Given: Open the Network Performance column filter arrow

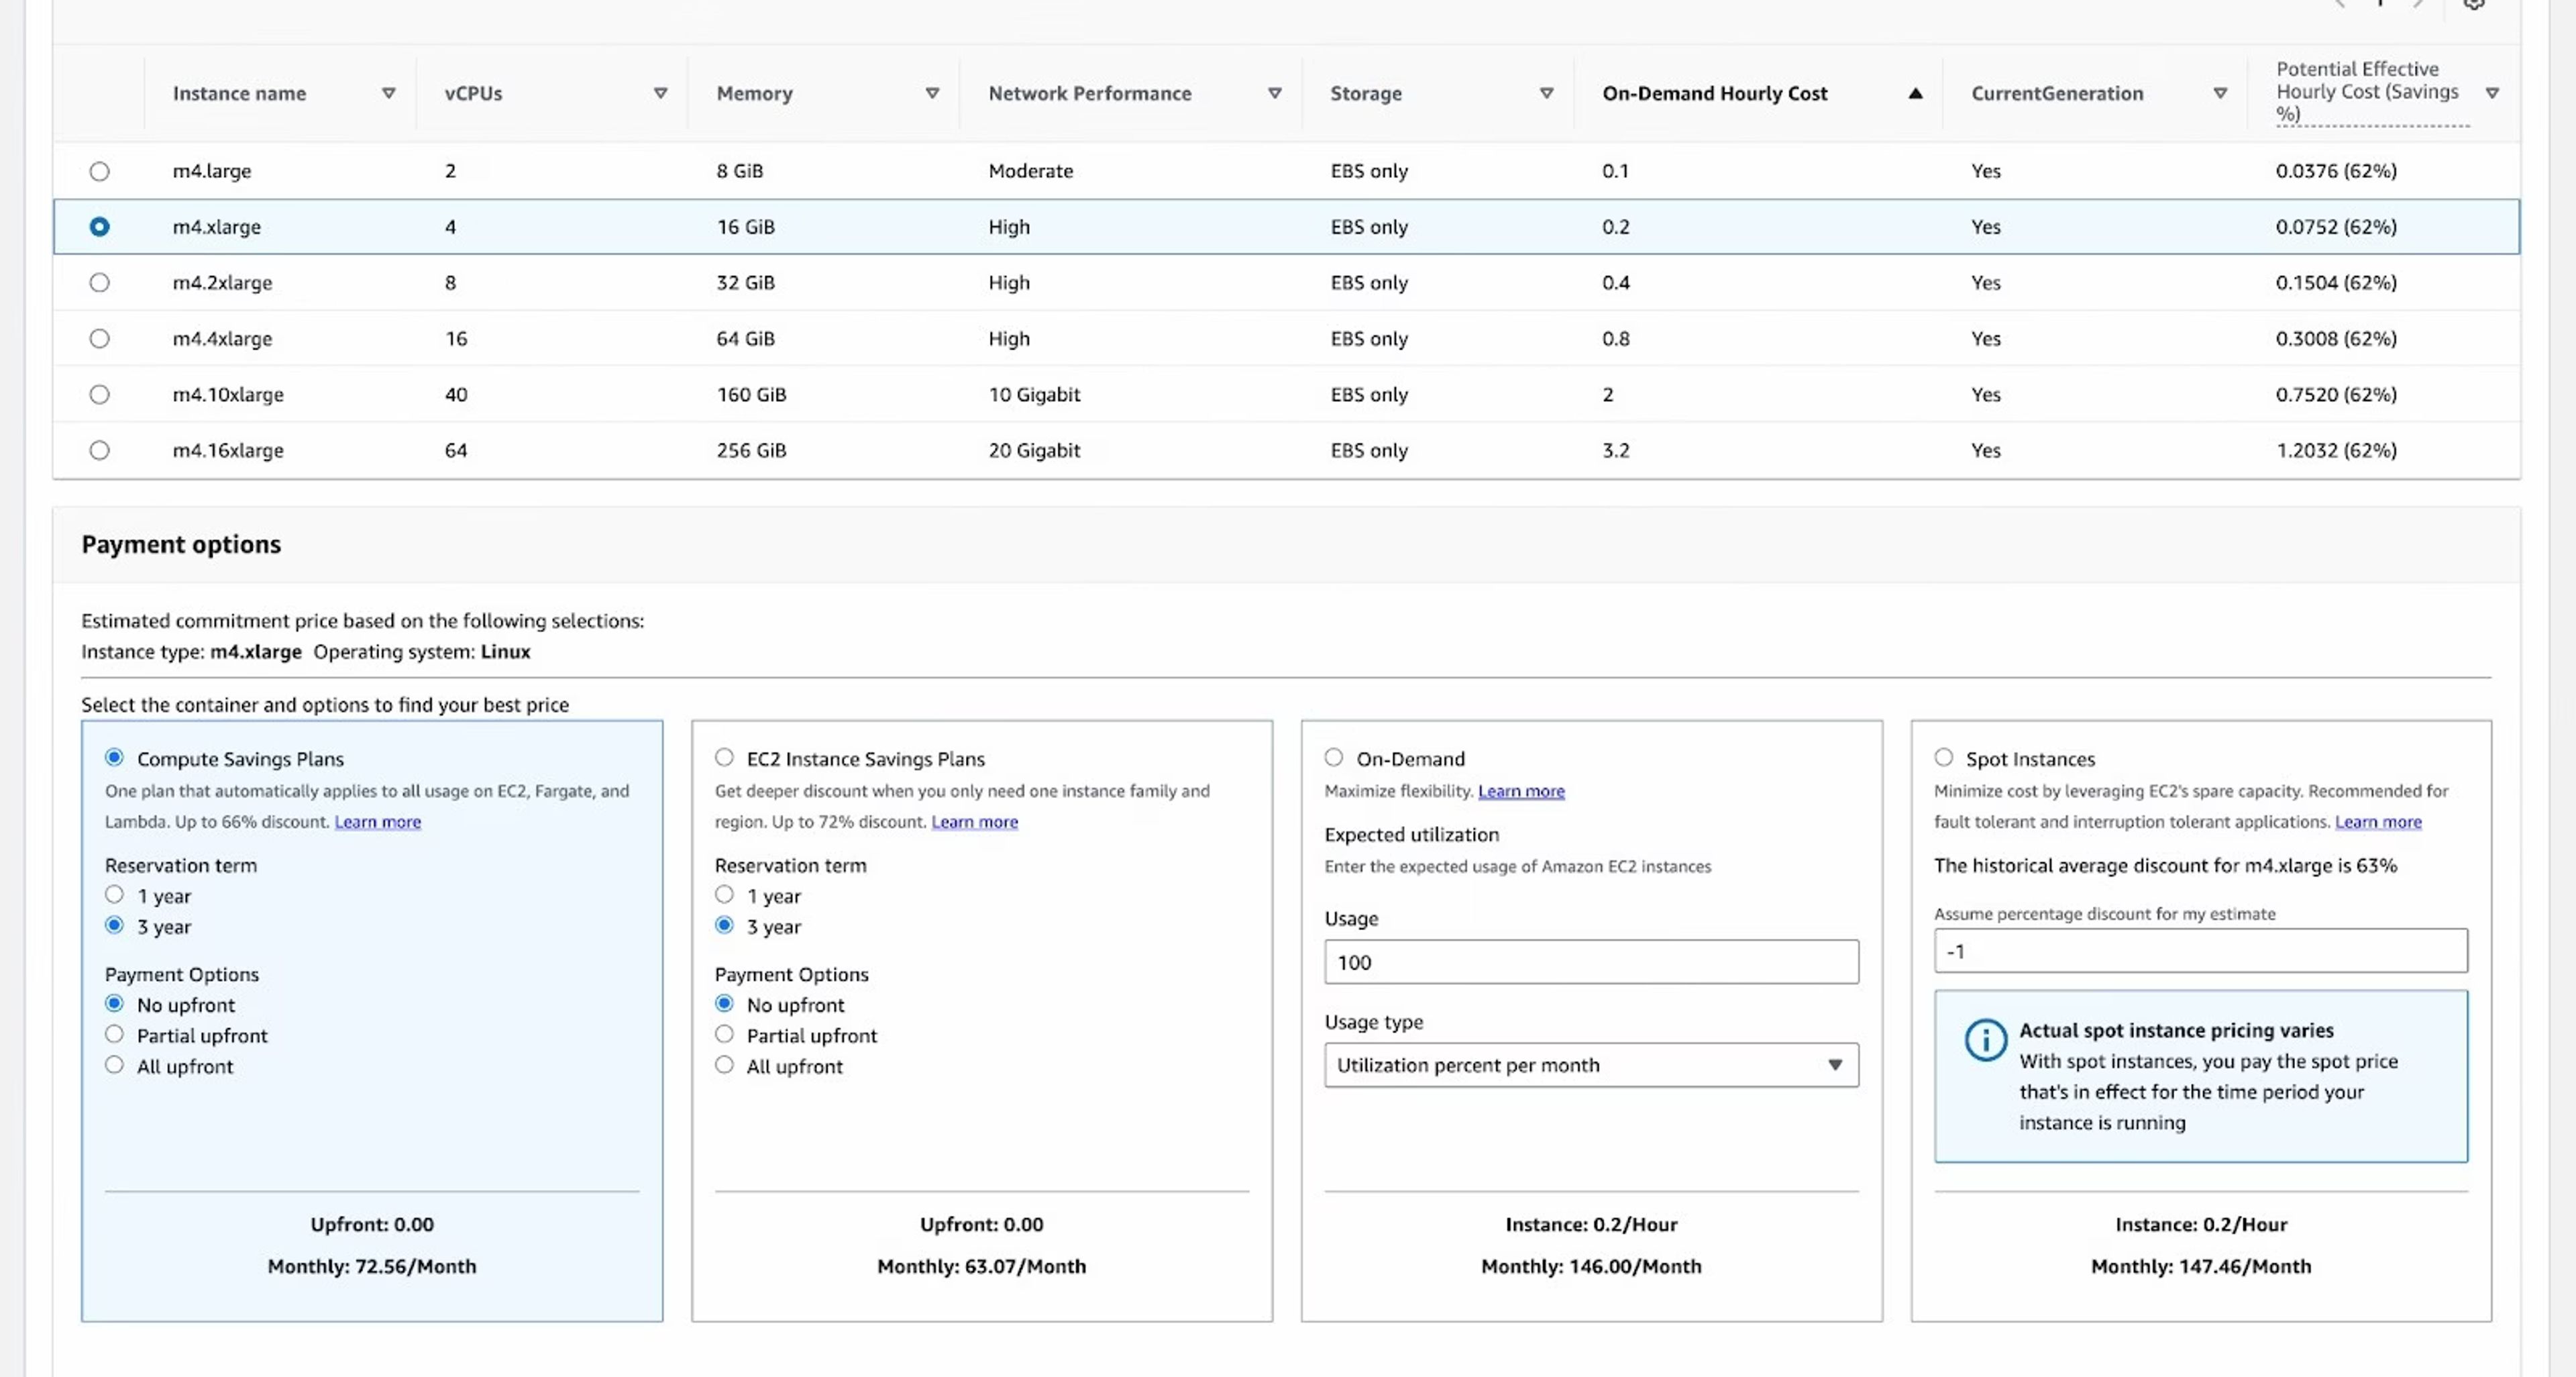Looking at the screenshot, I should point(1274,93).
